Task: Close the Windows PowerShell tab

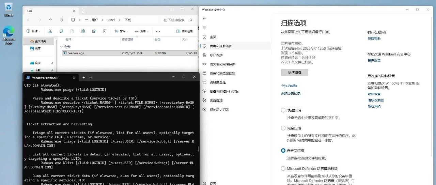Action: pyautogui.click(x=74, y=77)
